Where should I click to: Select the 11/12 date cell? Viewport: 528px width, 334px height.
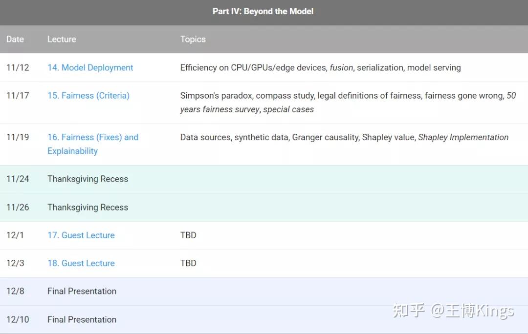click(x=18, y=67)
